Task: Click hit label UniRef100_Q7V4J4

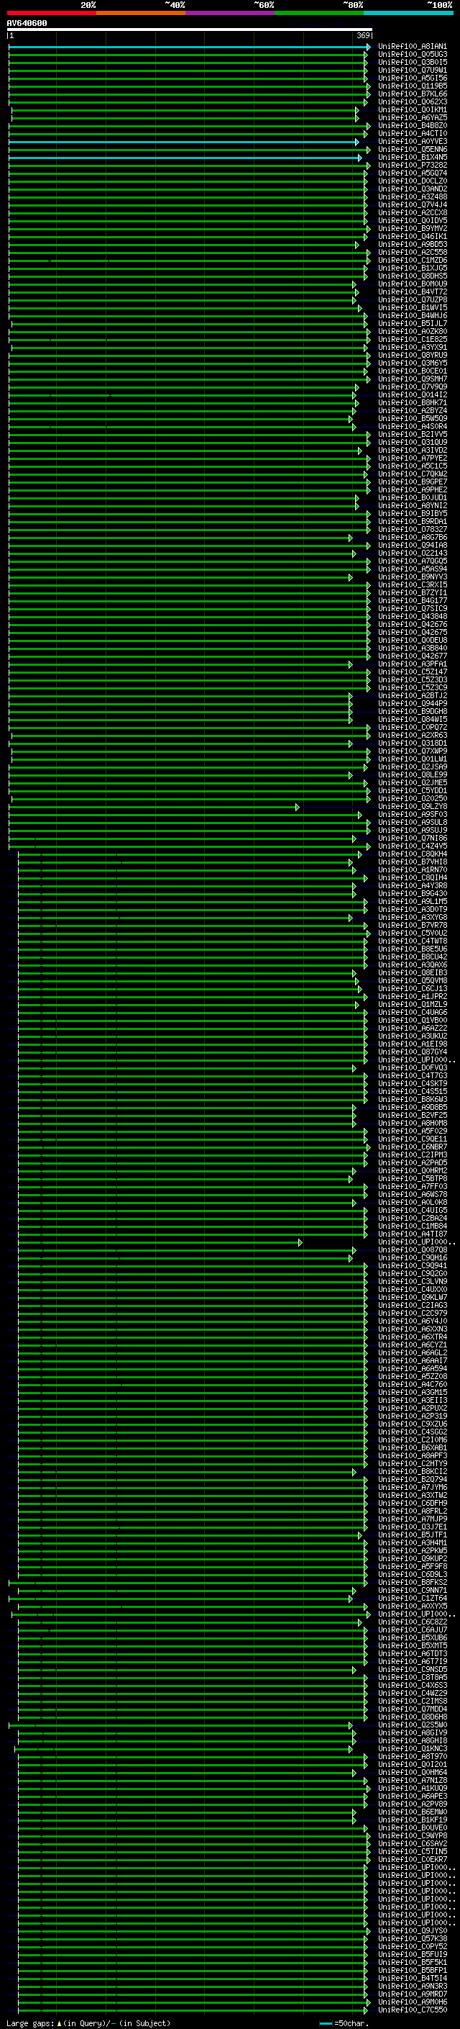Action: click(x=412, y=205)
